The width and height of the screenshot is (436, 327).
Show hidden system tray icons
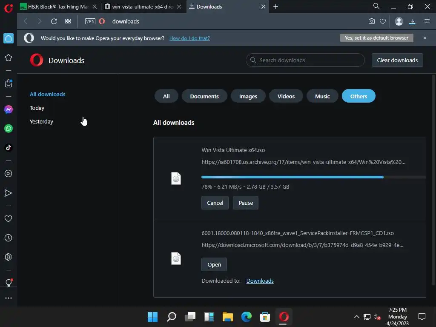[x=356, y=317]
